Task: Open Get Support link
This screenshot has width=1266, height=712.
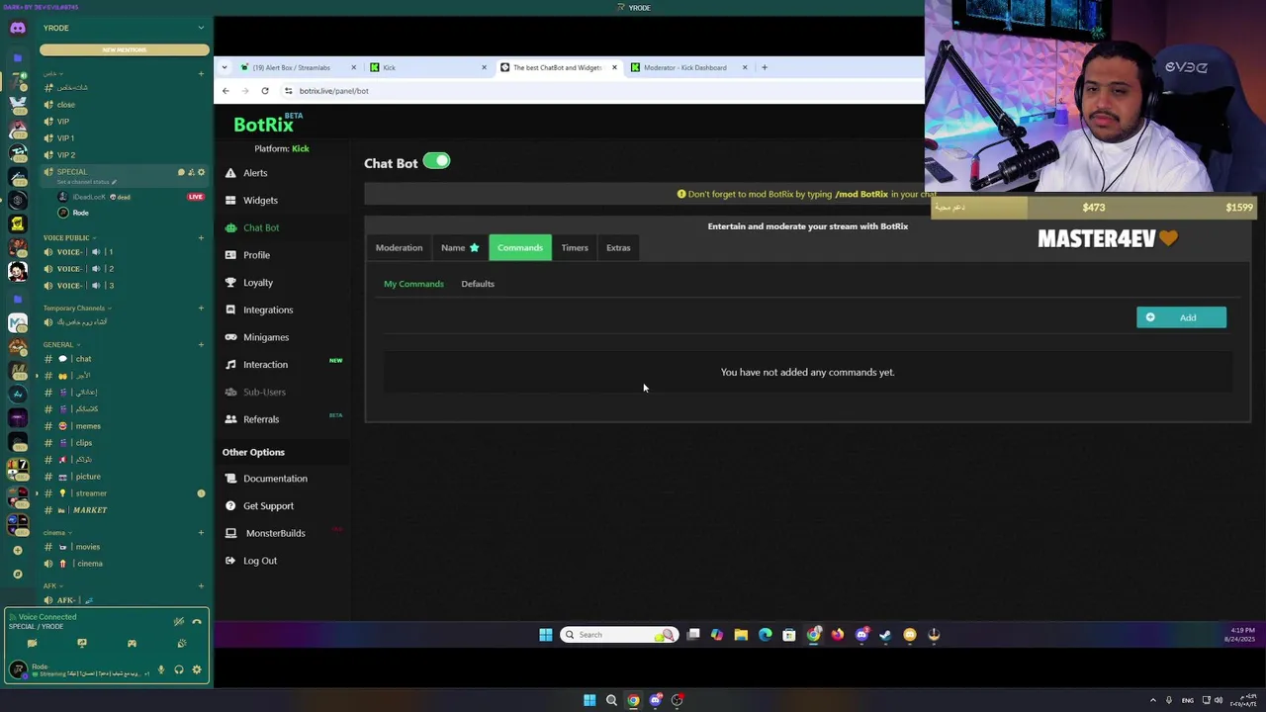Action: click(x=268, y=506)
